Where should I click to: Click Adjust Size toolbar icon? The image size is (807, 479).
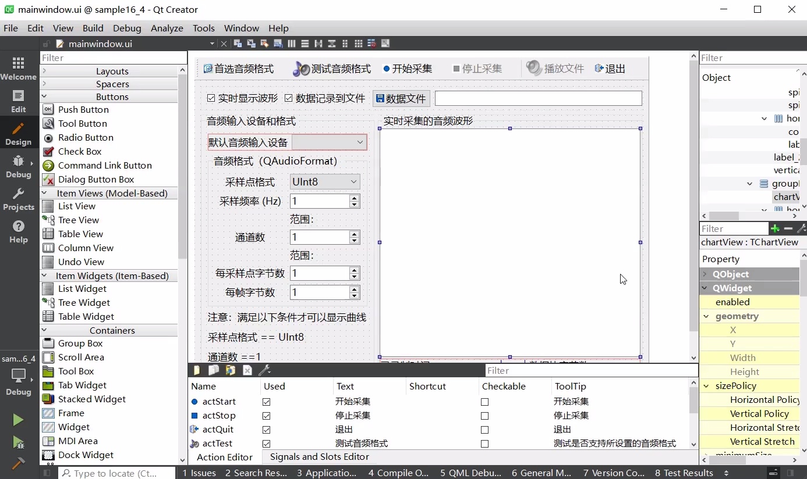pos(385,44)
